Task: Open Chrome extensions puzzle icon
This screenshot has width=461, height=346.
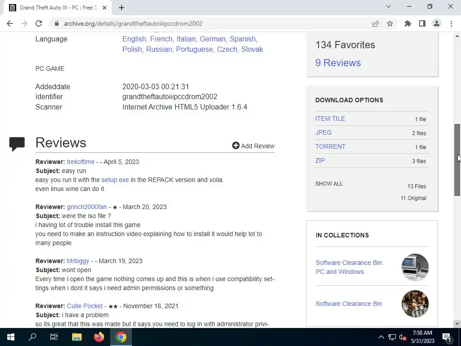Action: [407, 23]
